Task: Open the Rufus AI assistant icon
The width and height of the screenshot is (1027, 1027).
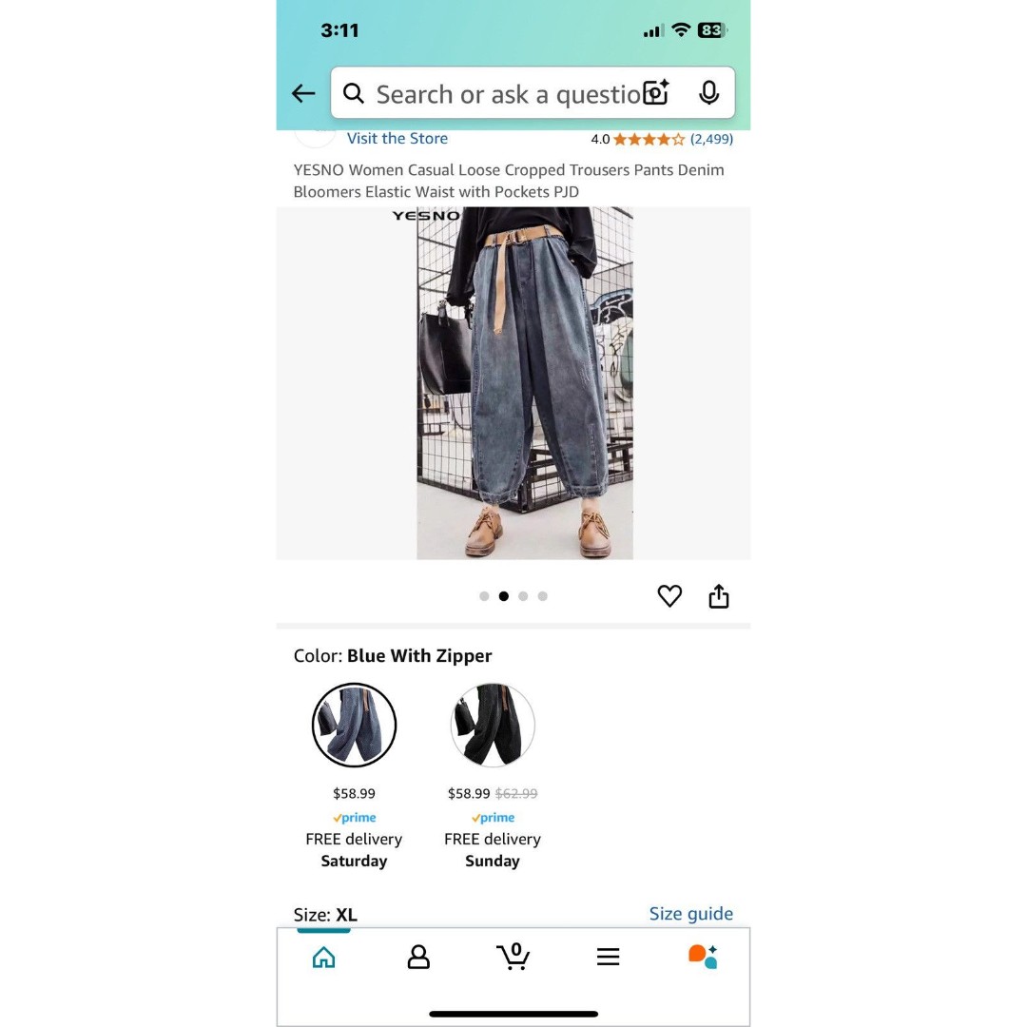Action: point(703,957)
